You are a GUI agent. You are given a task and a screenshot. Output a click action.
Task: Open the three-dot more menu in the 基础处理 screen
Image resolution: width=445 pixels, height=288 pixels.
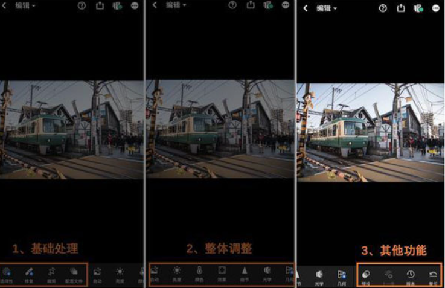[x=135, y=5]
